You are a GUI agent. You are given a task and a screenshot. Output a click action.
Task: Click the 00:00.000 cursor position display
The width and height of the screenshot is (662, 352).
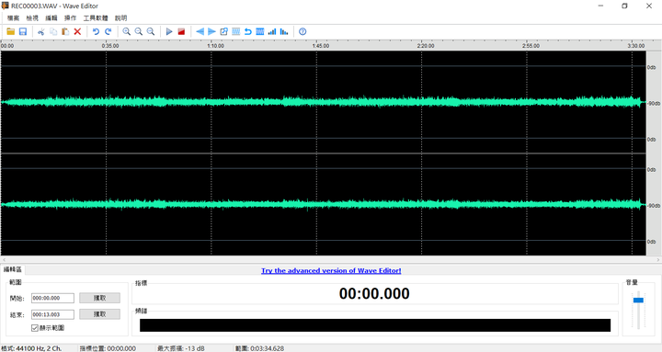(374, 293)
